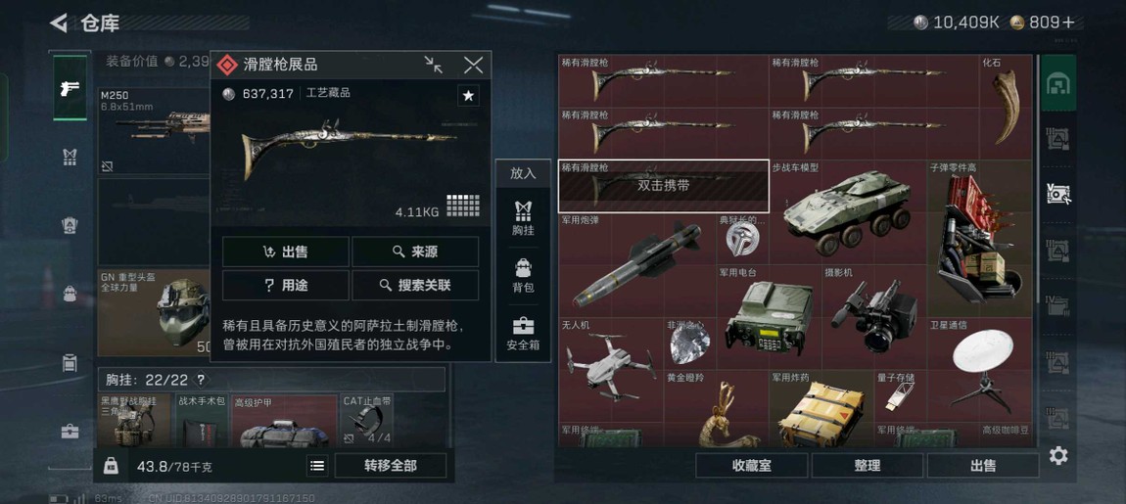The width and height of the screenshot is (1126, 504).
Task: Open the briefcase sidebar icon
Action: tap(70, 431)
